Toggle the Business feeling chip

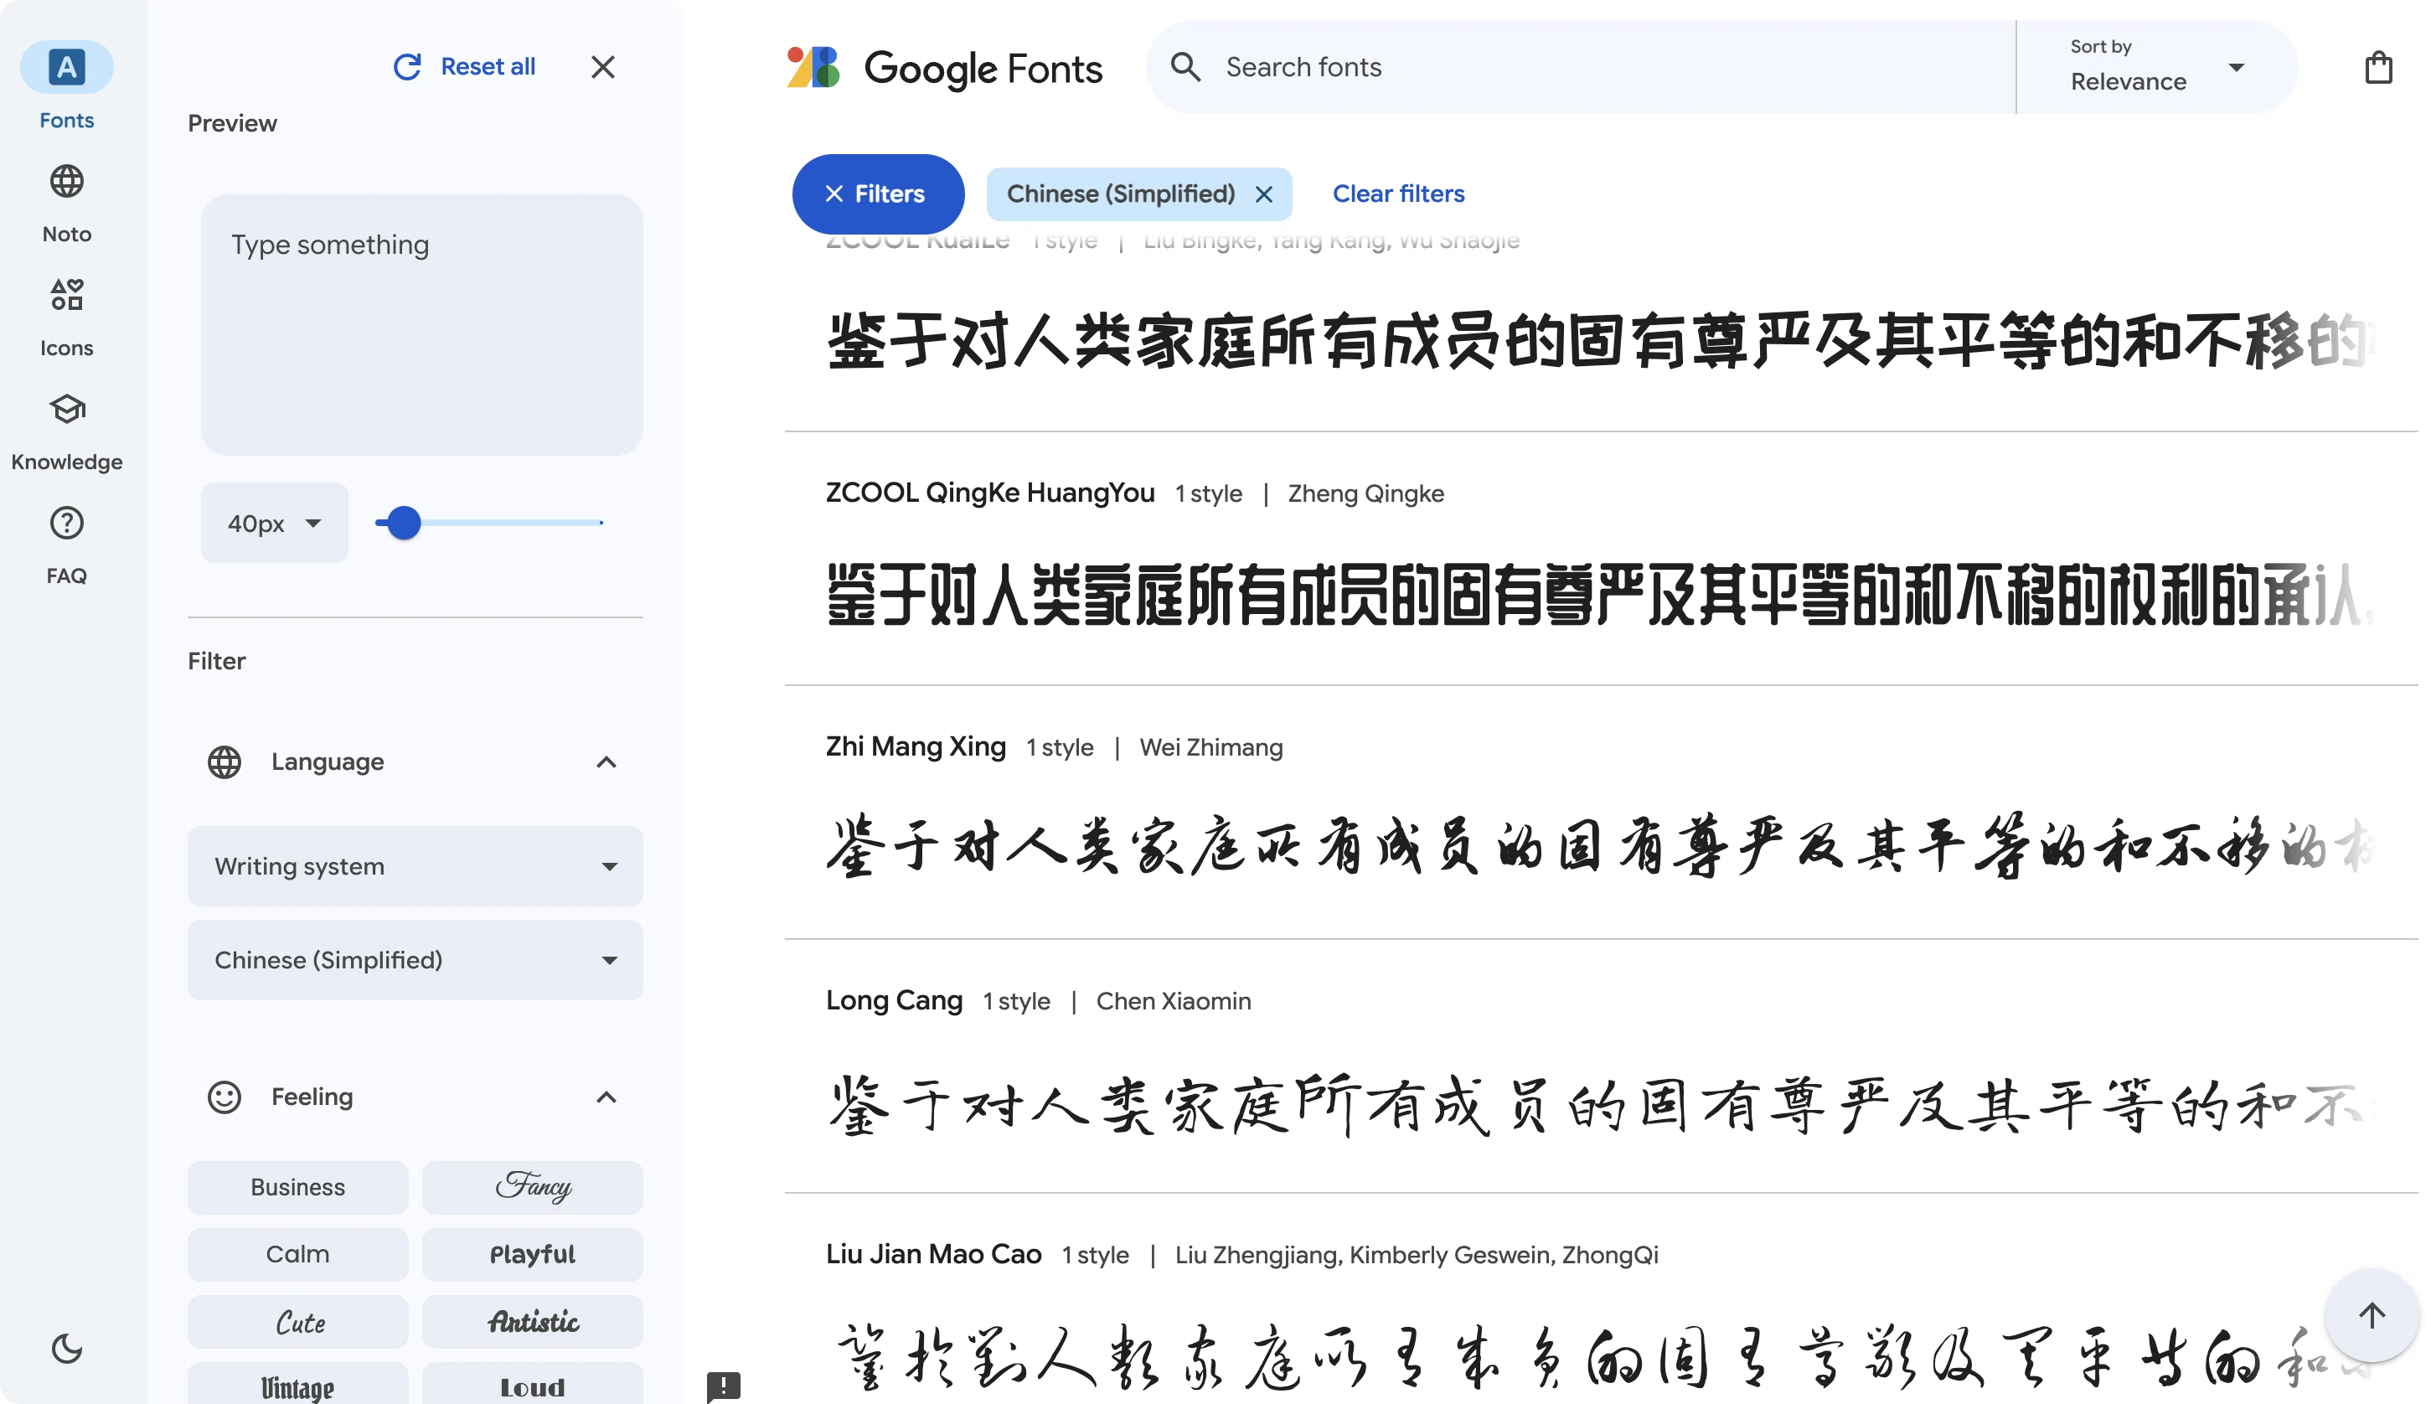click(298, 1187)
